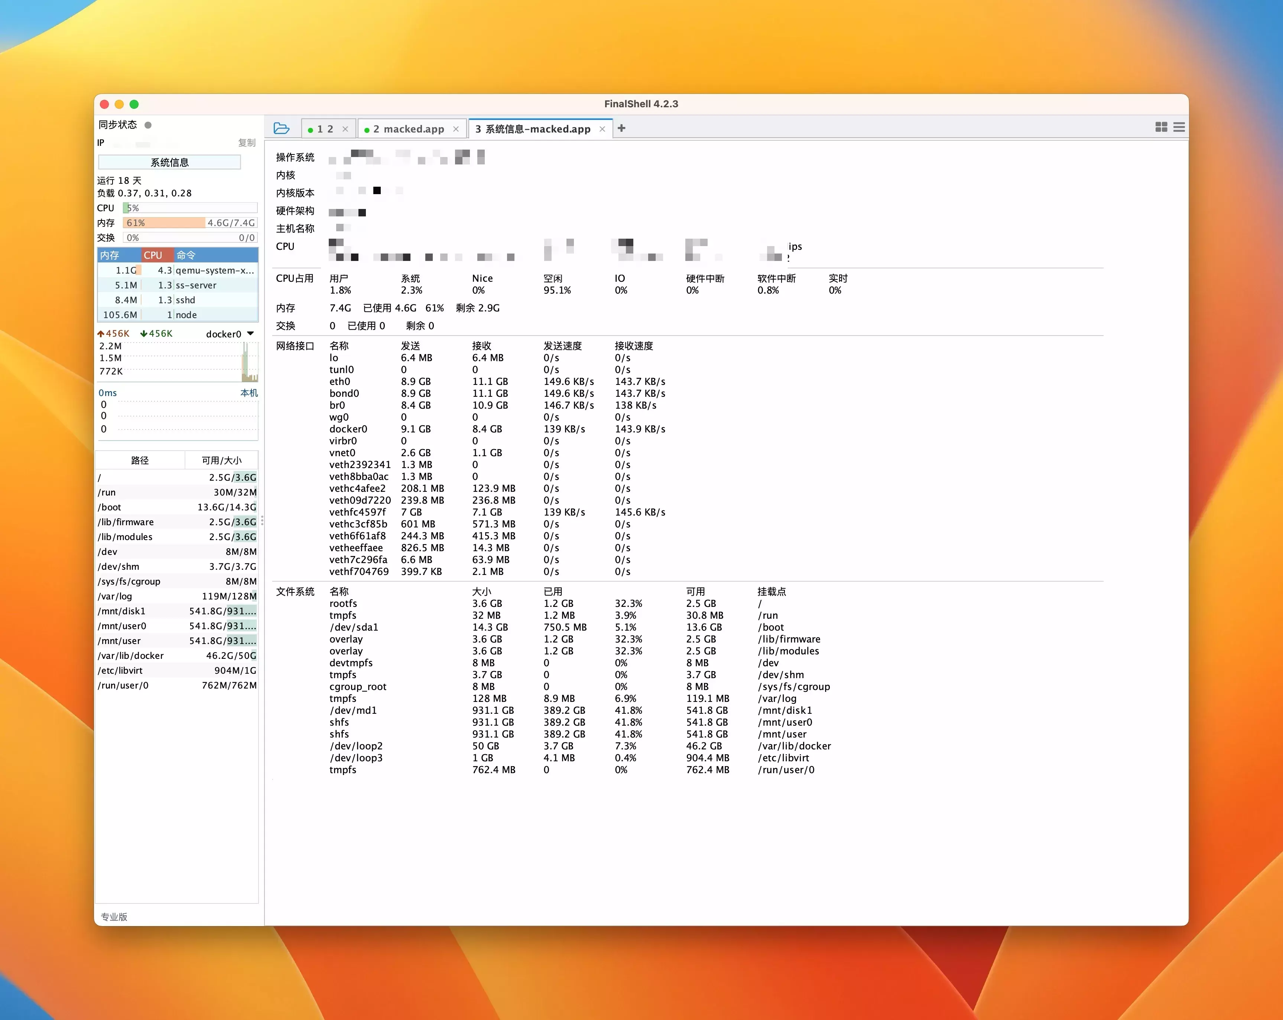The height and width of the screenshot is (1020, 1283).
Task: Click the 同步状态 gray status indicator
Action: pos(148,125)
